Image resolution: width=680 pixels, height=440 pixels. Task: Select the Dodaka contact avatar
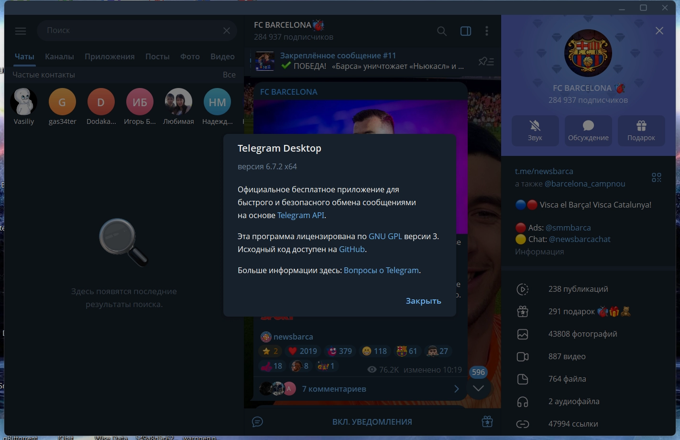coord(101,102)
